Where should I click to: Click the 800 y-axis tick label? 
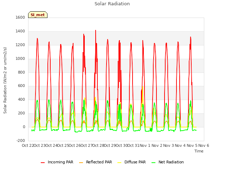click(21, 72)
